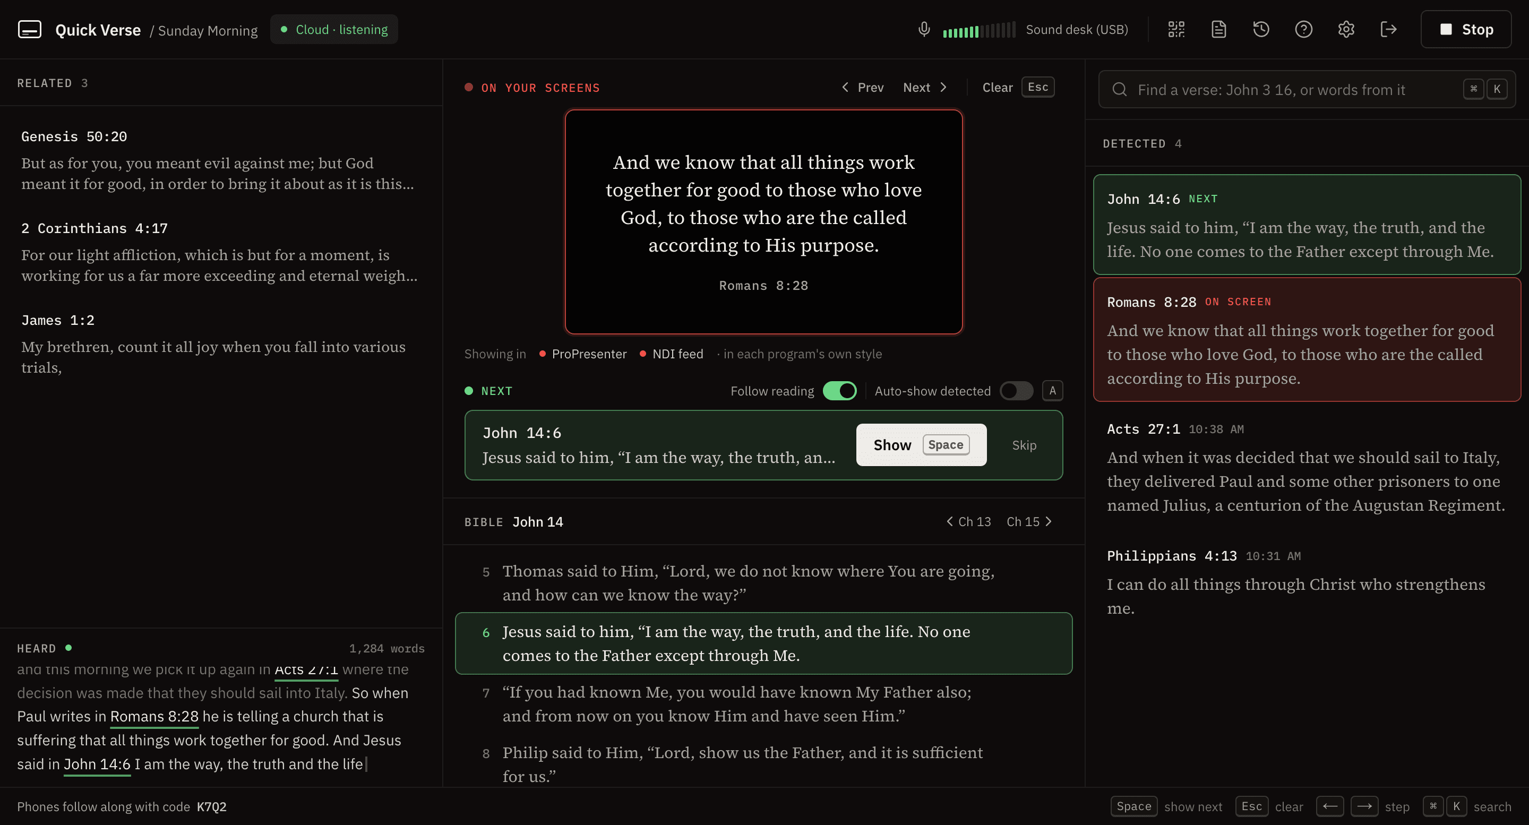1529x825 pixels.
Task: Go to Ch 15
Action: click(x=1029, y=521)
